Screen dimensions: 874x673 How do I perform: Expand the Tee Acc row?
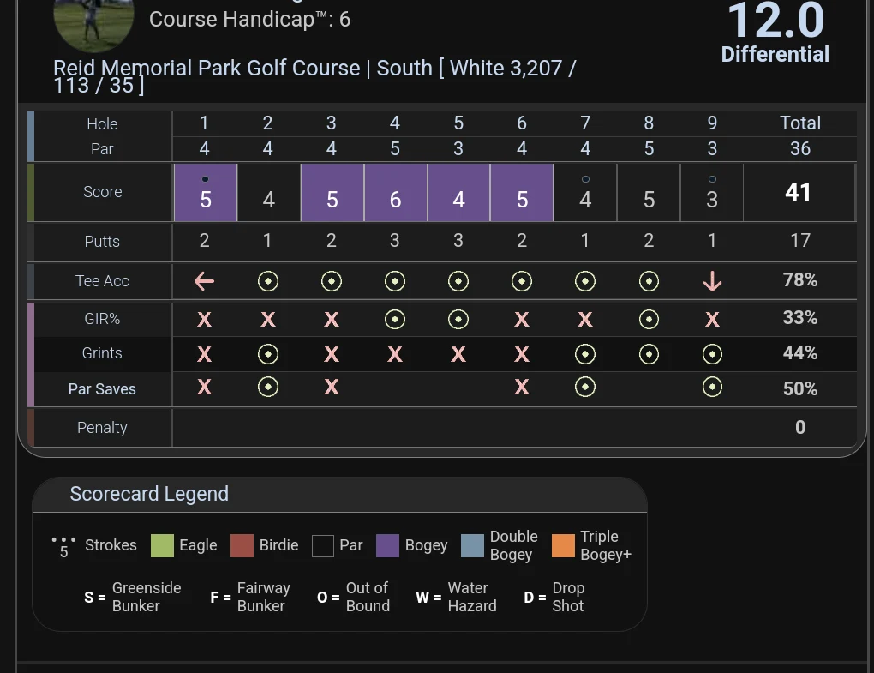[102, 280]
